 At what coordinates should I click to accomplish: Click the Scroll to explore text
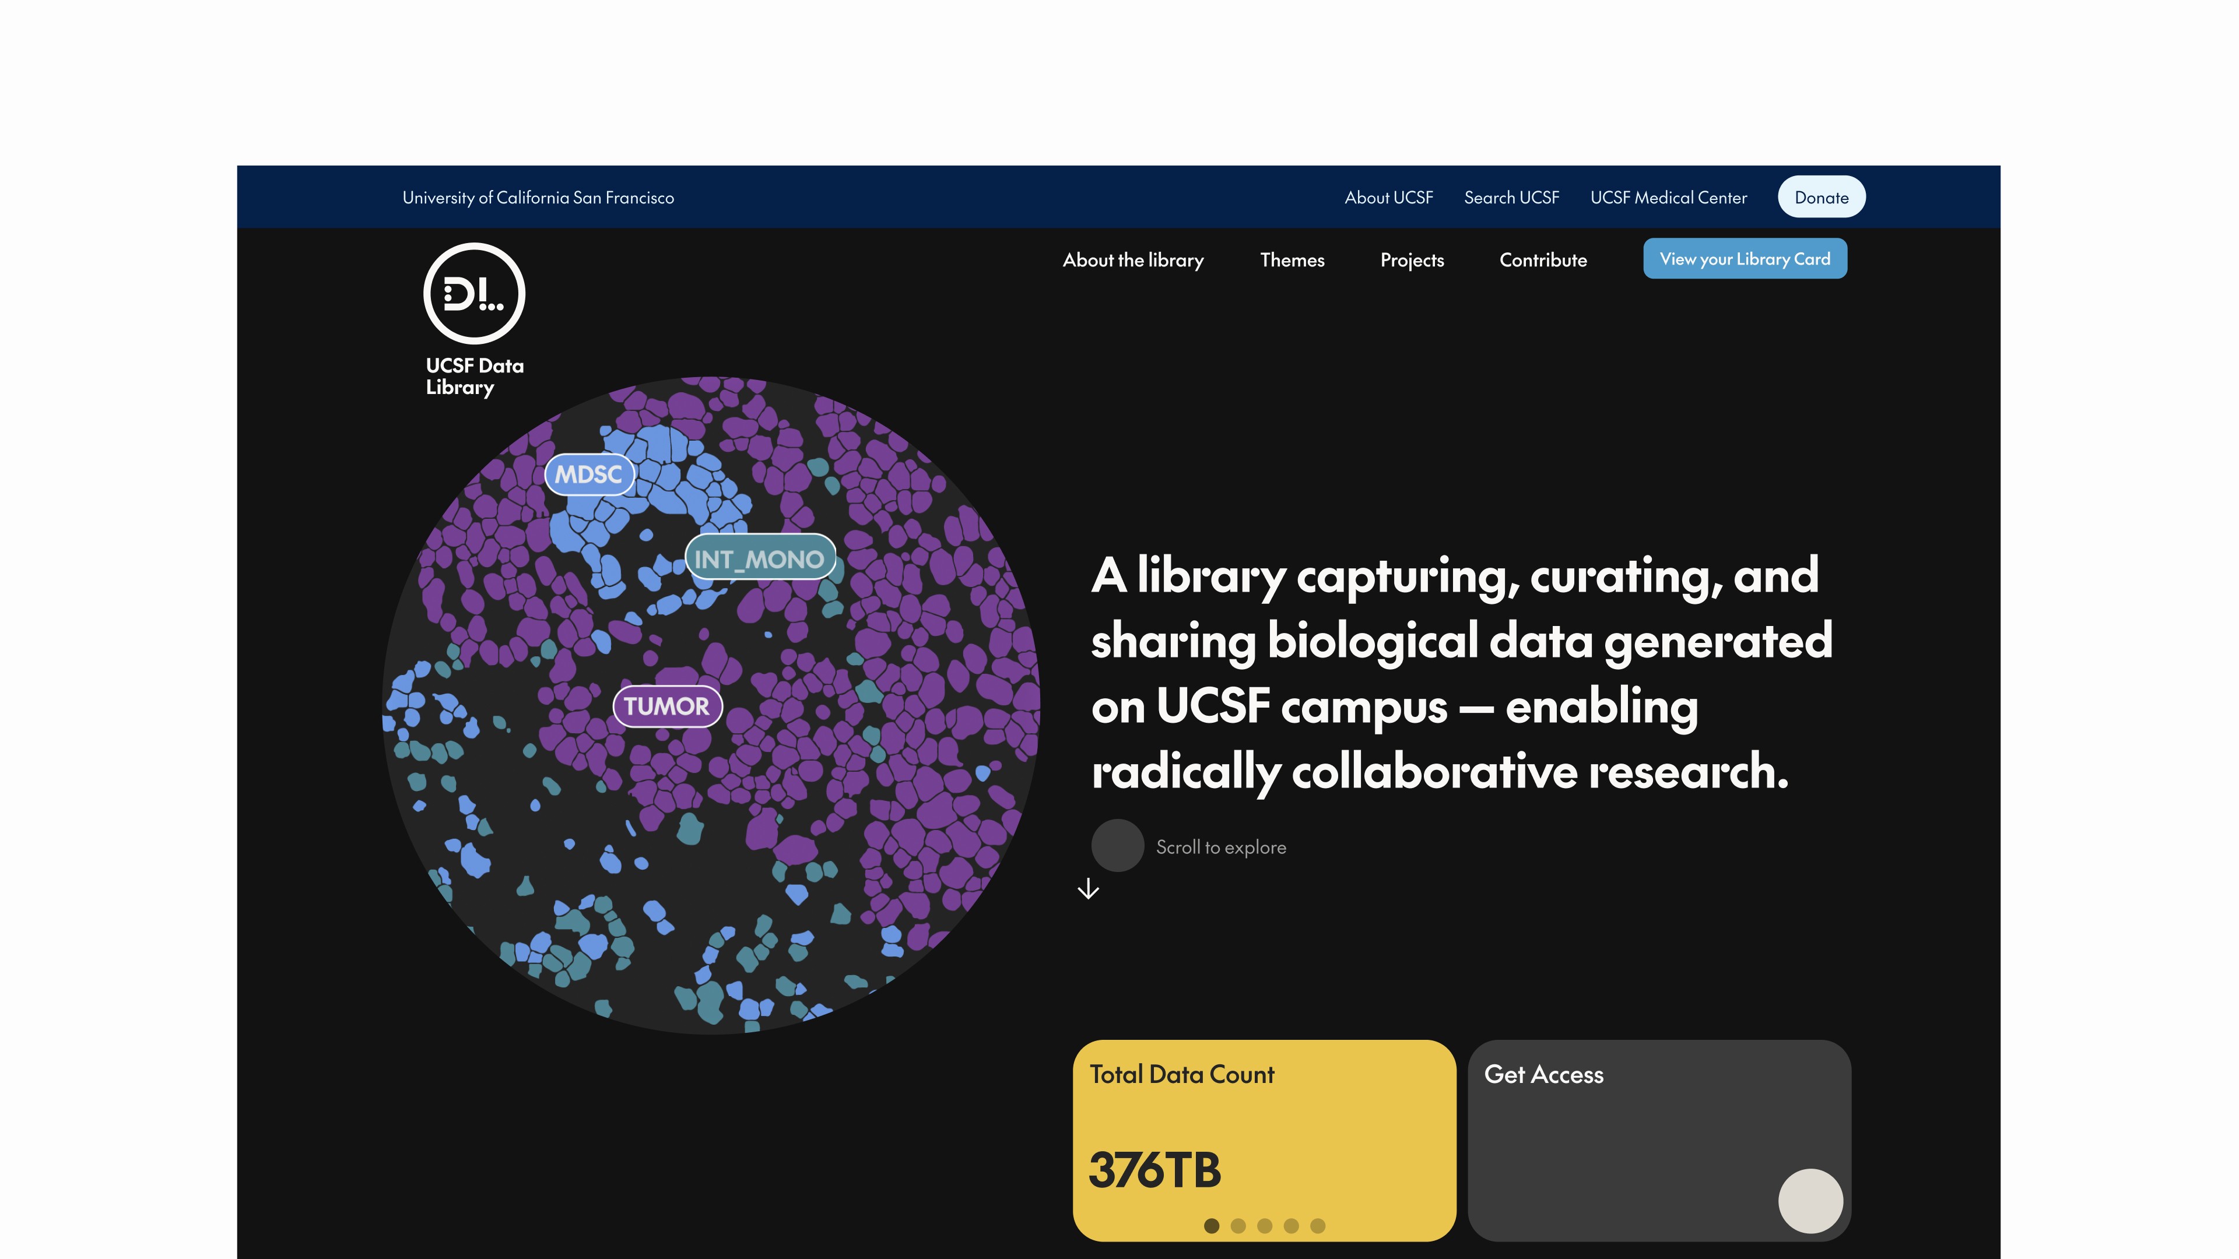click(1221, 847)
